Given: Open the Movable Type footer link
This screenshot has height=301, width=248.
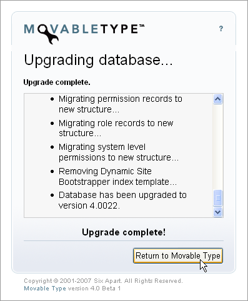Looking at the screenshot, I should pyautogui.click(x=45, y=289).
